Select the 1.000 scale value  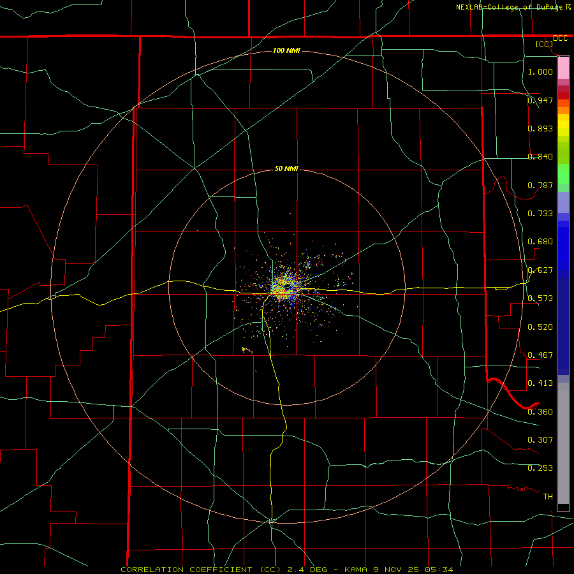tap(540, 71)
